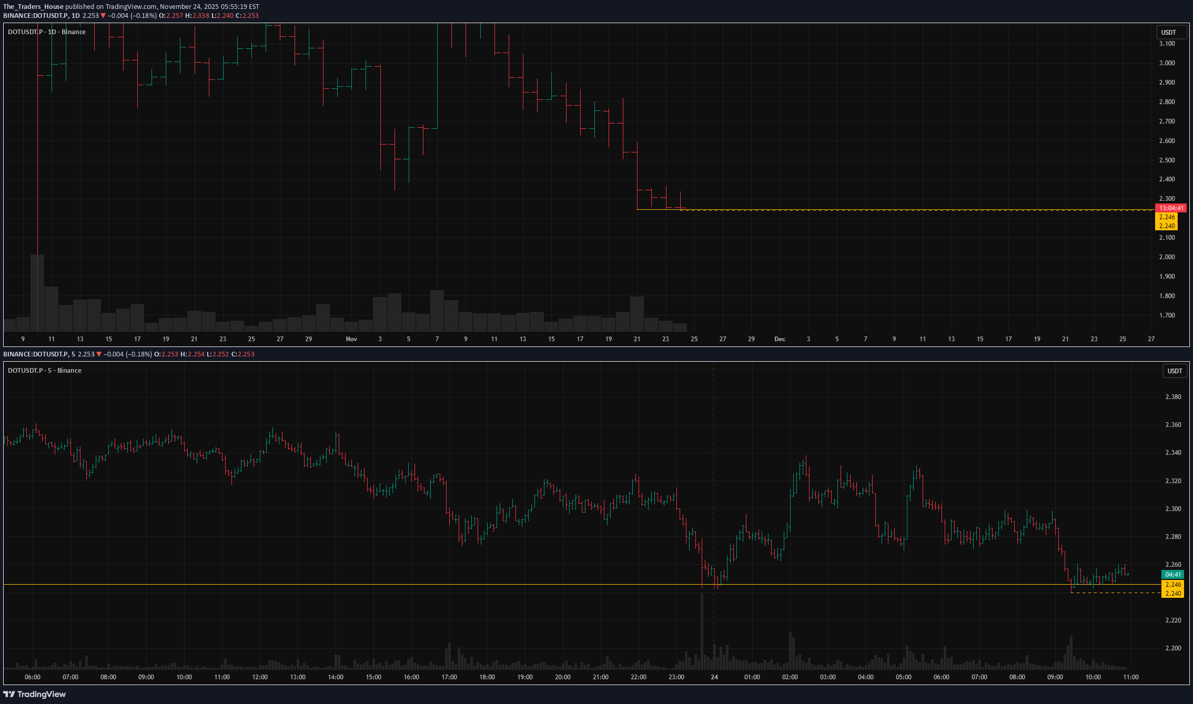Click the yellow 13:04:41 countdown timer label

click(1170, 208)
